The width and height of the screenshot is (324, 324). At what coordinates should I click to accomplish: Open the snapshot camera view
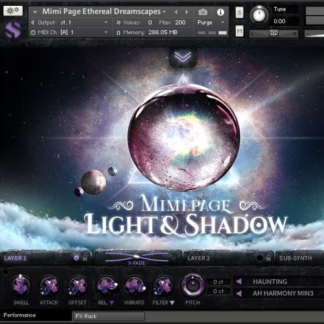(x=203, y=12)
